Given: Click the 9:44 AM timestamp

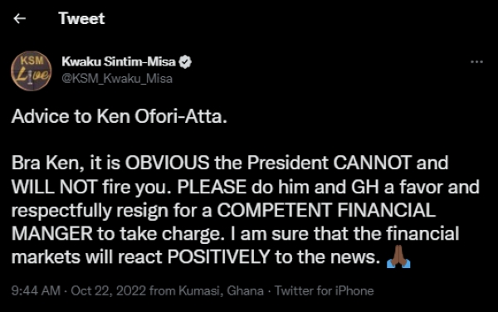Looking at the screenshot, I should pyautogui.click(x=36, y=290).
